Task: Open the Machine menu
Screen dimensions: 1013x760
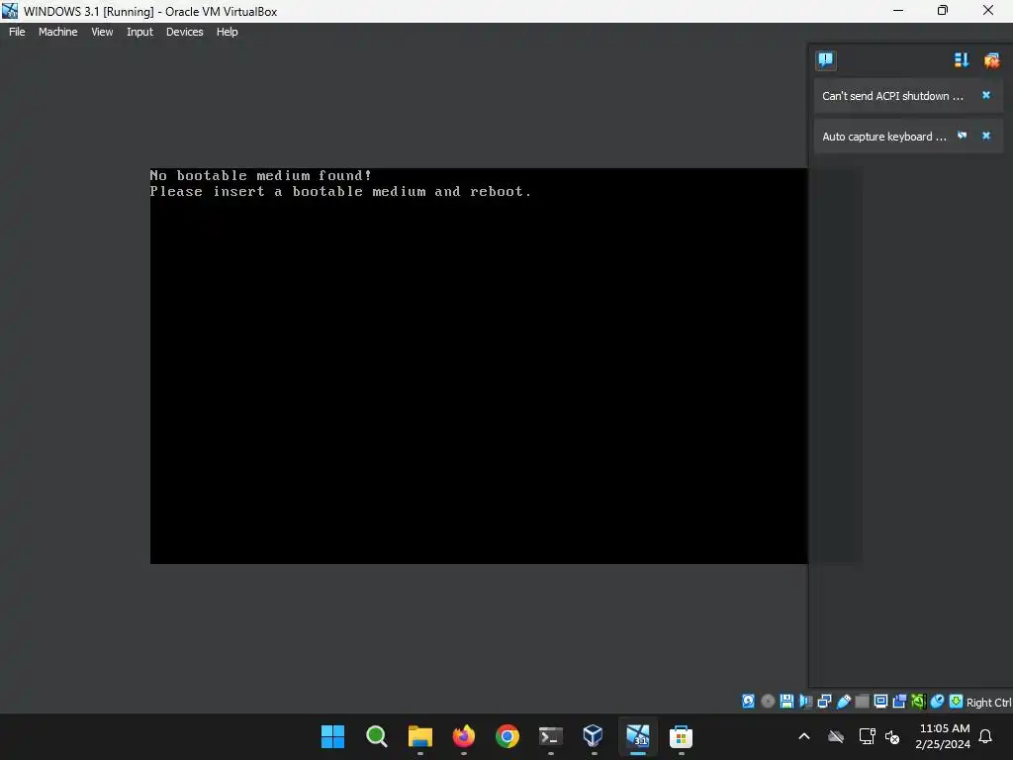Action: tap(57, 32)
